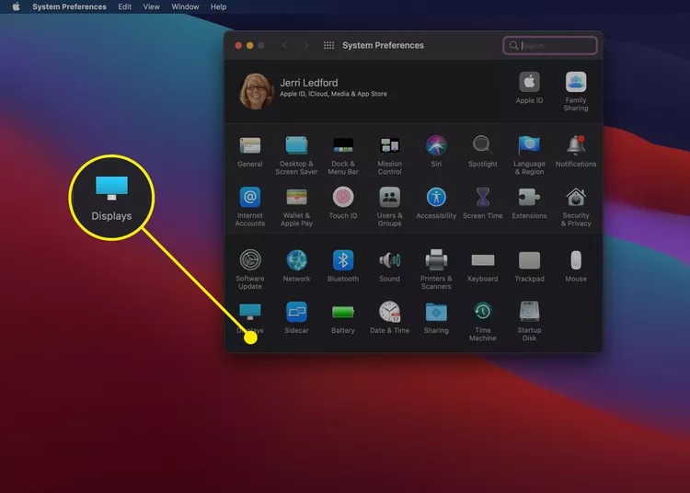Open Mouse preferences
The image size is (690, 493).
point(576,266)
